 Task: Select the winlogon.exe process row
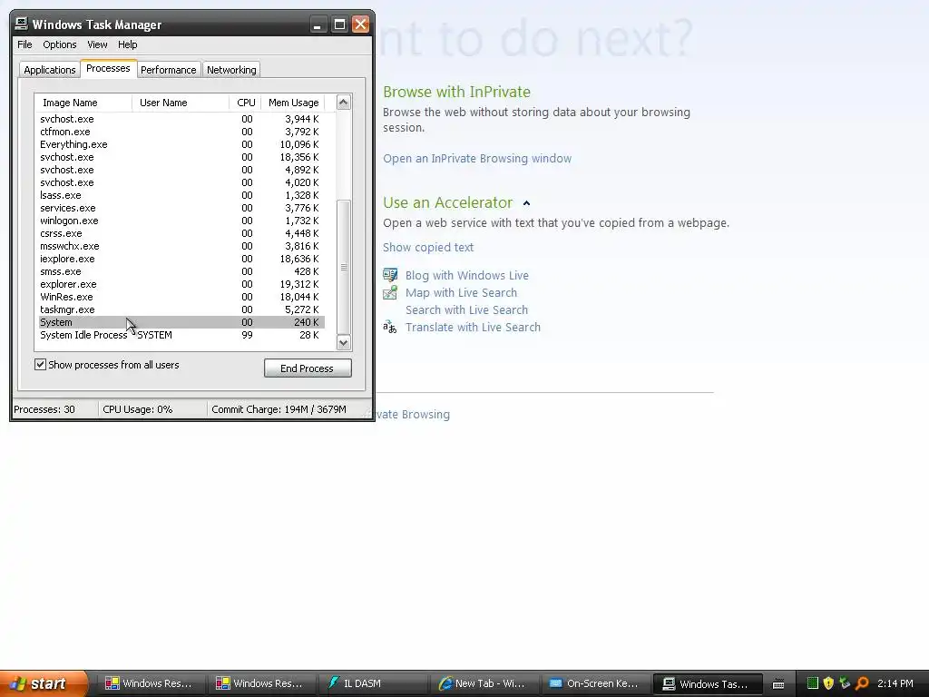tap(181, 221)
